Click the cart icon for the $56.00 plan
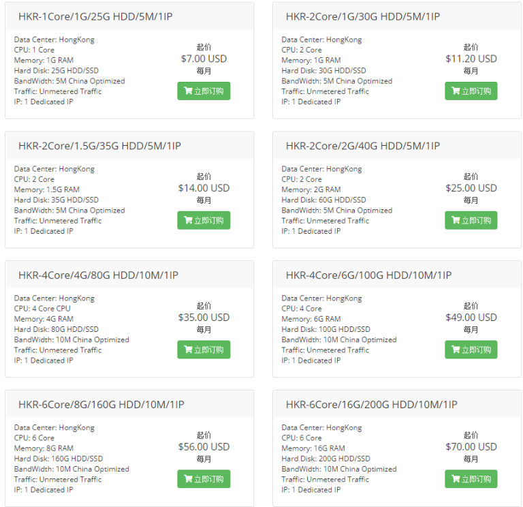Viewport: 523px width, 507px height. 188,480
